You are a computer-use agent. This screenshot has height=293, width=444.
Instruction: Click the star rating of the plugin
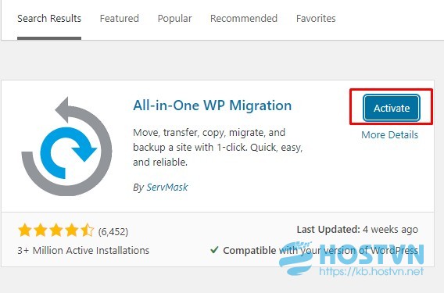click(x=55, y=230)
